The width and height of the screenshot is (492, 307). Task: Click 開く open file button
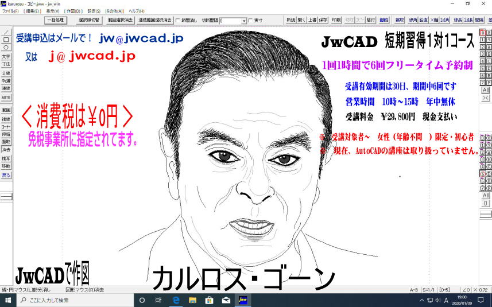[x=301, y=20]
